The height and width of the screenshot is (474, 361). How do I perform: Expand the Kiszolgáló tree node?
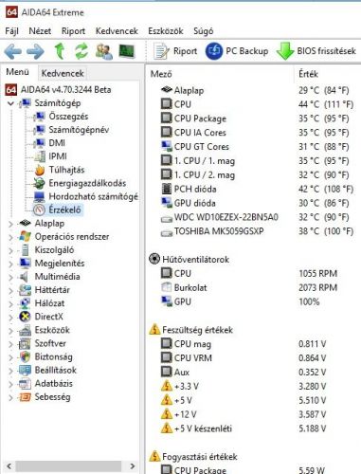point(10,250)
